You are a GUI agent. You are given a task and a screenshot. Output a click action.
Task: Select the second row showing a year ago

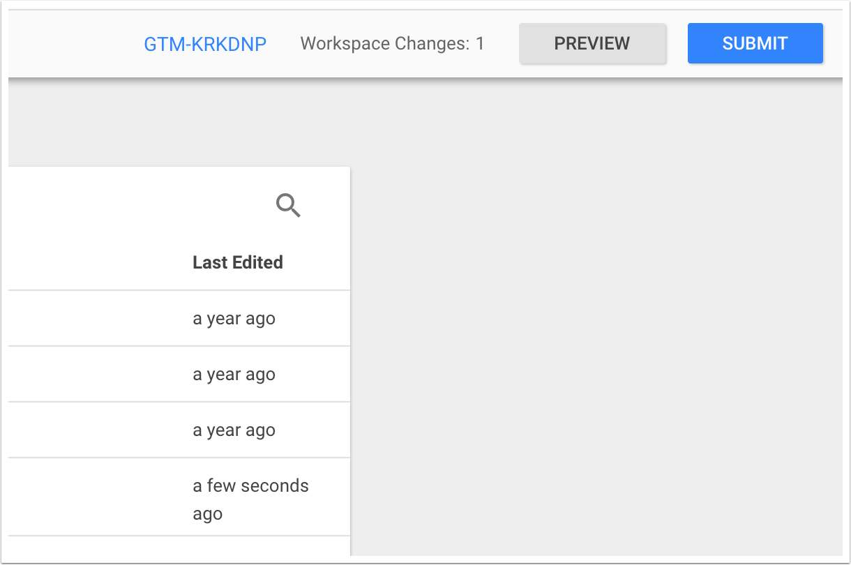(234, 374)
